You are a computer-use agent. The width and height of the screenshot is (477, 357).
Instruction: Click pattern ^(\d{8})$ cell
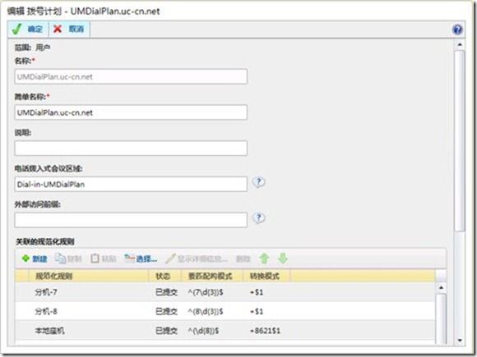pyautogui.click(x=203, y=331)
